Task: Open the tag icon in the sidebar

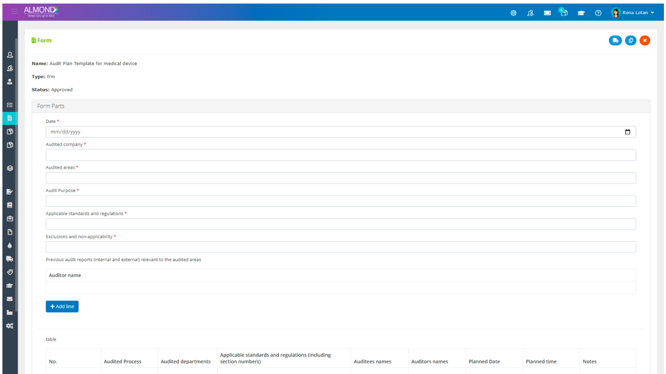Action: click(10, 272)
